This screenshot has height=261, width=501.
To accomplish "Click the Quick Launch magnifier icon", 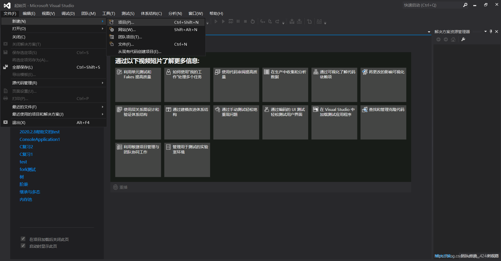I will tap(465, 5).
